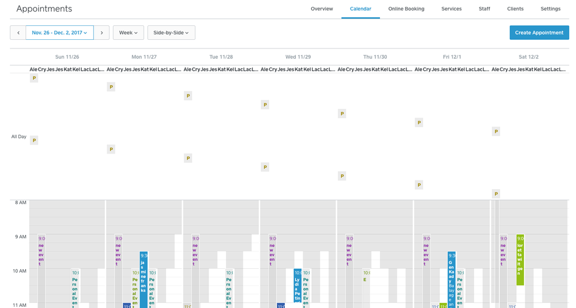Open Saturday 9:00 green Loretta appointment
576x308 pixels.
520,260
